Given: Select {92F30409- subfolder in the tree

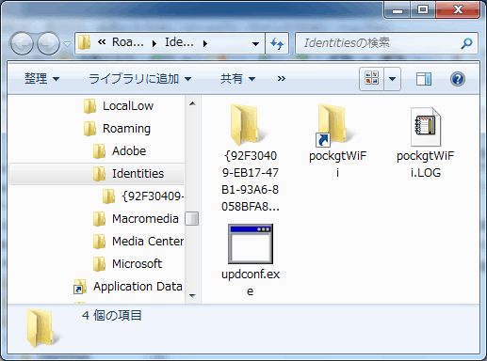Looking at the screenshot, I should (x=153, y=196).
